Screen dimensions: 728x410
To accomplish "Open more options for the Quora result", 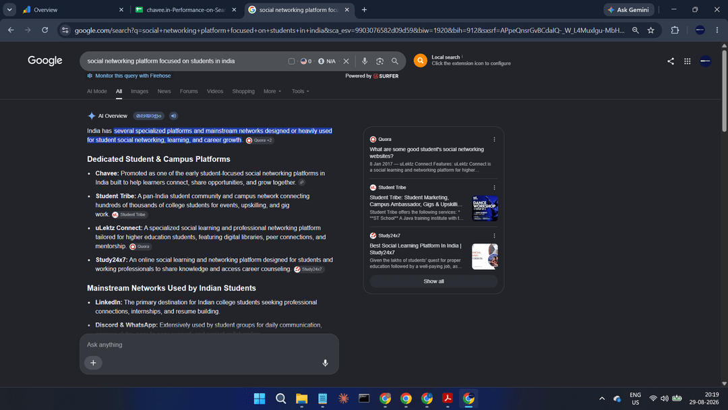I will tap(494, 140).
